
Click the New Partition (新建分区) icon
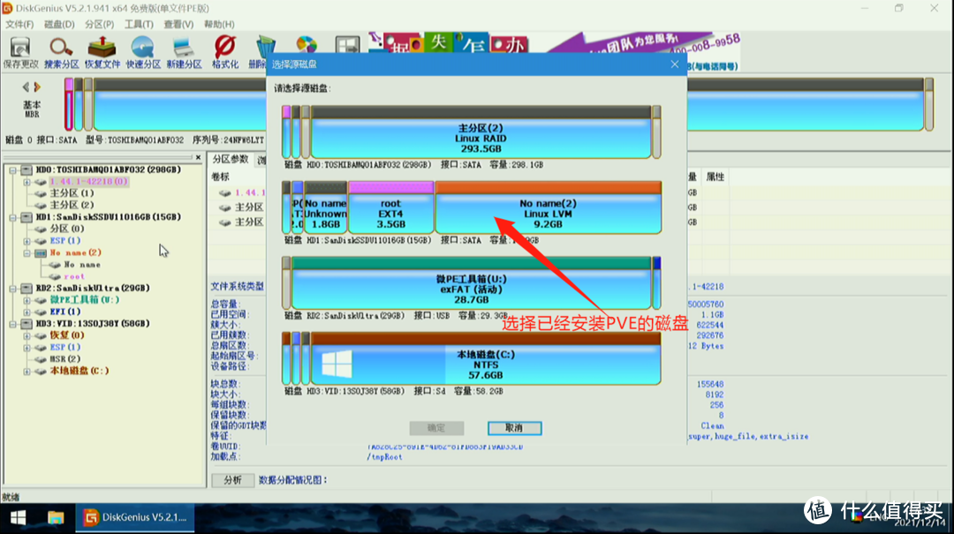[184, 52]
